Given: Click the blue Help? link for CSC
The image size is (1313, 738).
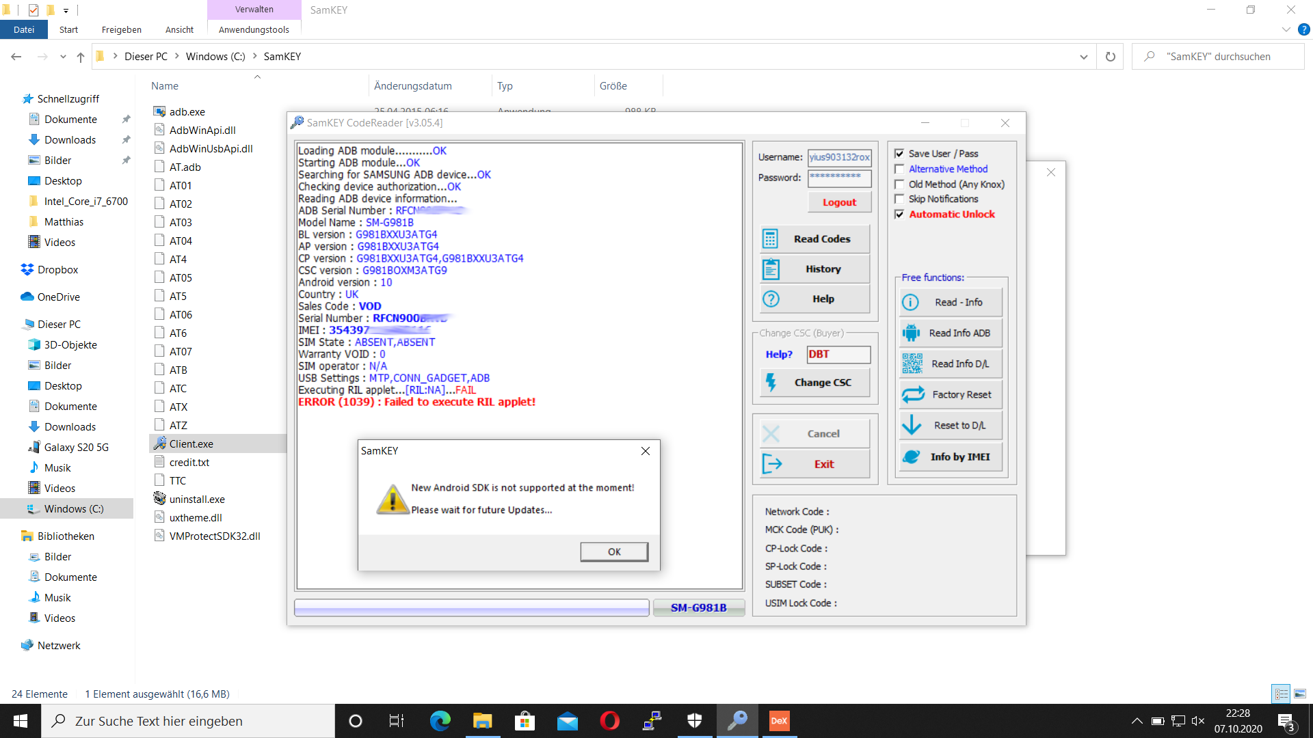Looking at the screenshot, I should 779,354.
